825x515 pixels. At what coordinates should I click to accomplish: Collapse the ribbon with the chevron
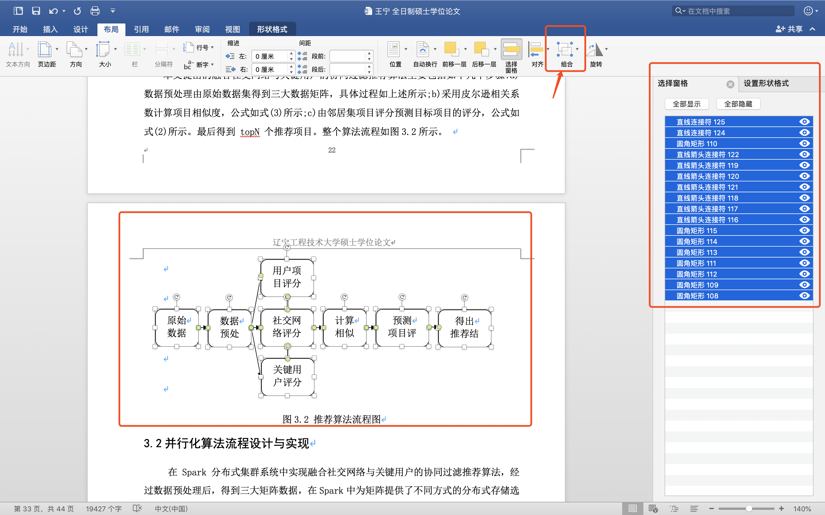(x=812, y=29)
